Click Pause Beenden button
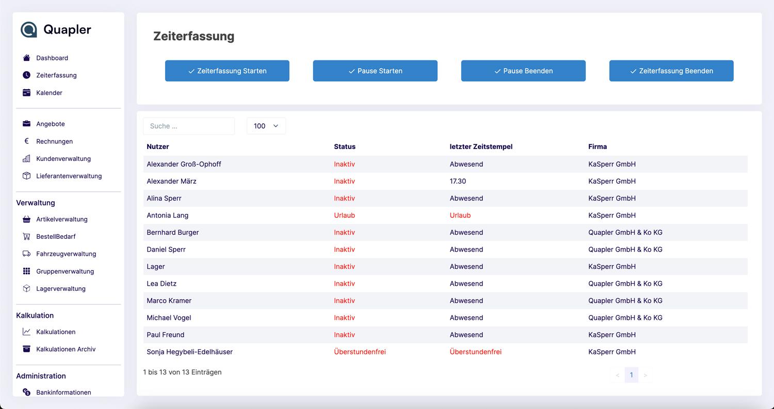774x409 pixels. (x=523, y=71)
